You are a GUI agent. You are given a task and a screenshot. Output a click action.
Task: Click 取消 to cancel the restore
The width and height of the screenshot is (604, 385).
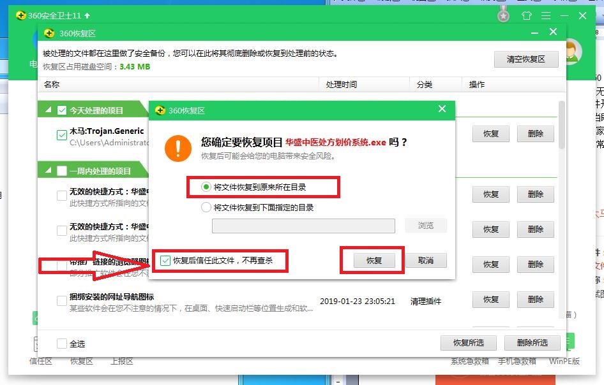426,260
